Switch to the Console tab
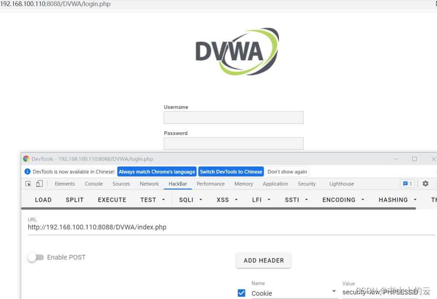 (x=94, y=184)
